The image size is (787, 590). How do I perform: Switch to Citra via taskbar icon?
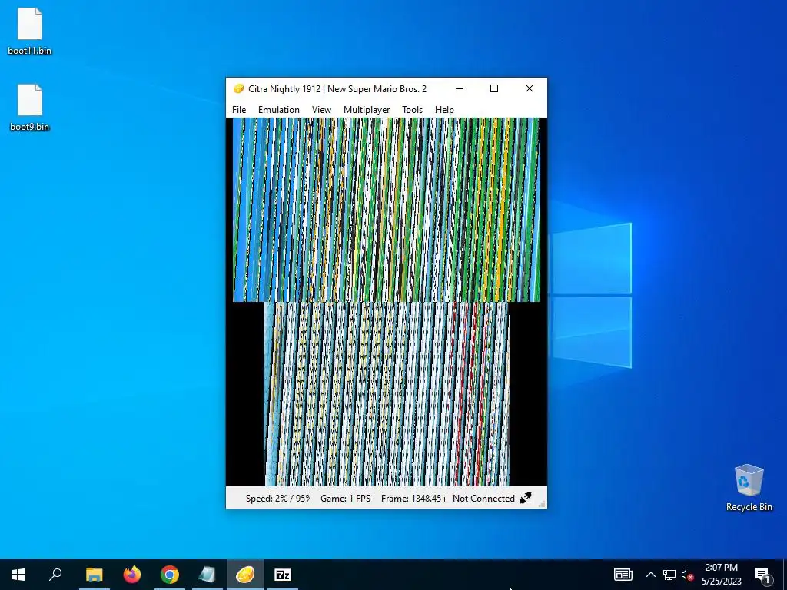pos(245,575)
